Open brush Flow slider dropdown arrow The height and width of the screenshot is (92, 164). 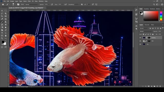[63, 5]
